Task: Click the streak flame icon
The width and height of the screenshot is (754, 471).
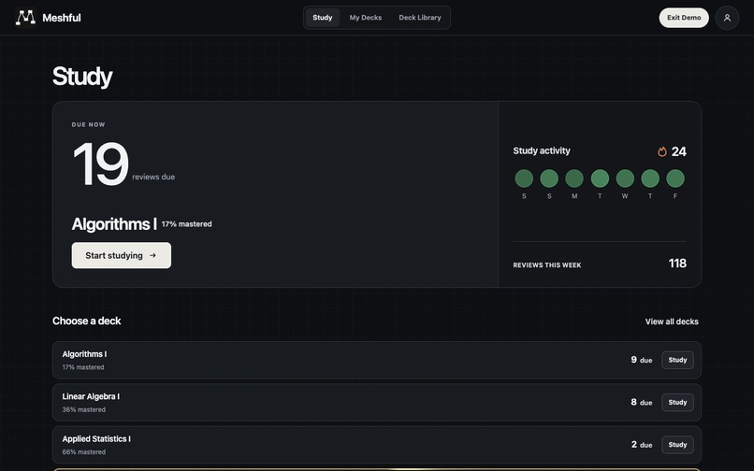Action: (x=662, y=152)
